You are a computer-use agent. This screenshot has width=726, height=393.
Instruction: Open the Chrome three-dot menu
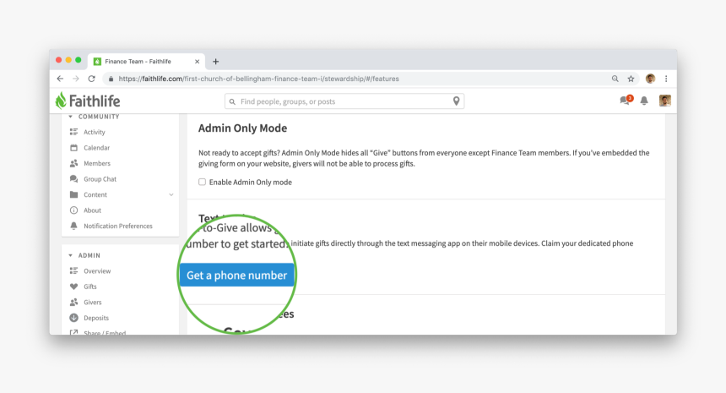666,79
